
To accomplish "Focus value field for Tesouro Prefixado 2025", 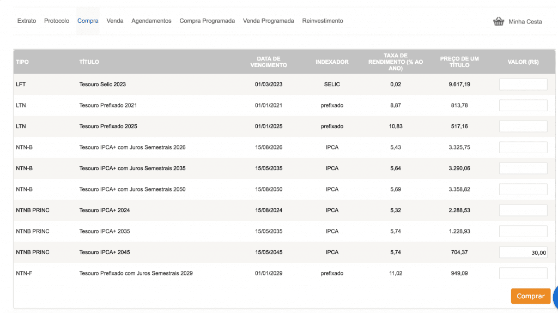I will [x=523, y=127].
